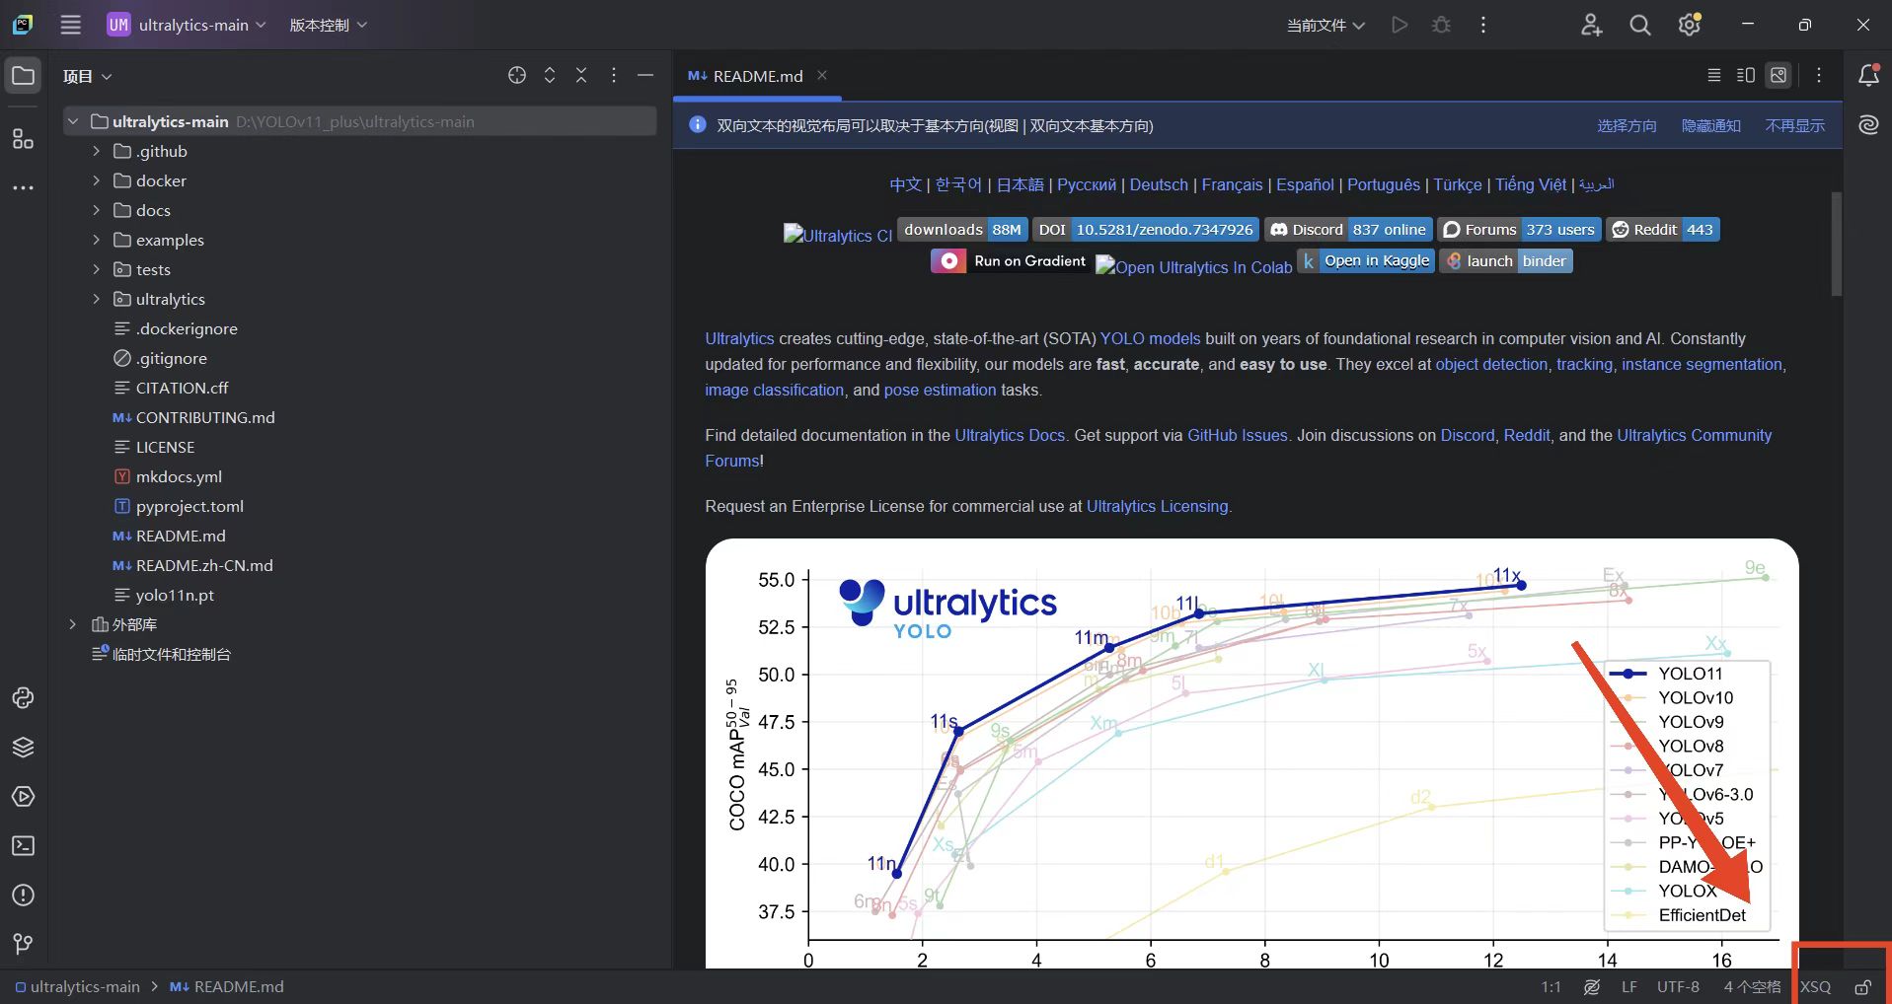The height and width of the screenshot is (1004, 1892).
Task: Click the Run play button
Action: click(x=1400, y=25)
